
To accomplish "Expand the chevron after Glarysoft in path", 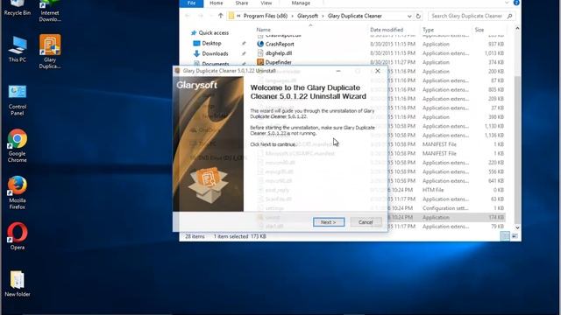I will pyautogui.click(x=323, y=16).
